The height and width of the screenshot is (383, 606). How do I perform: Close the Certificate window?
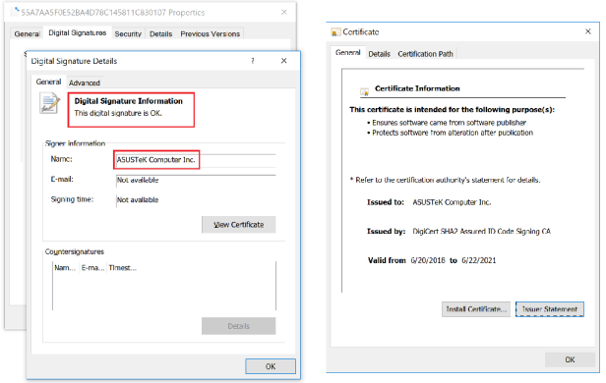click(x=588, y=31)
